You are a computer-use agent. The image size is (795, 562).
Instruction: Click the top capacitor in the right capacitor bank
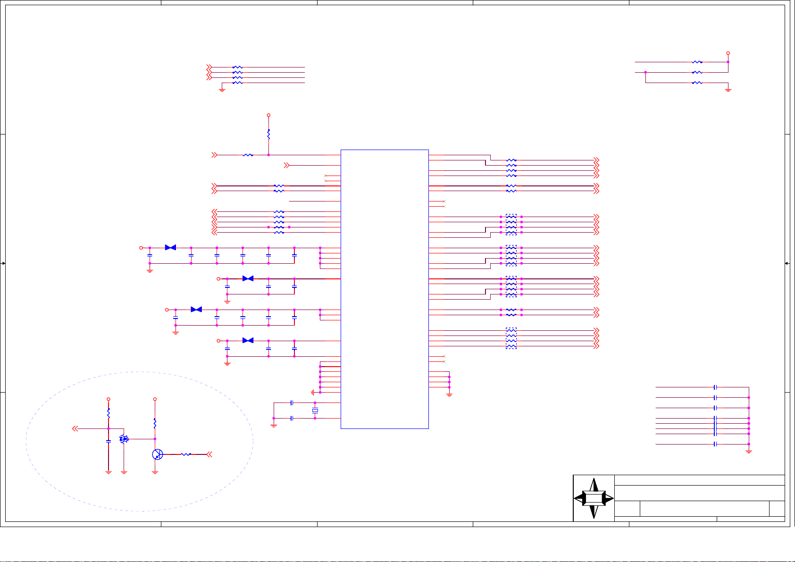click(715, 387)
